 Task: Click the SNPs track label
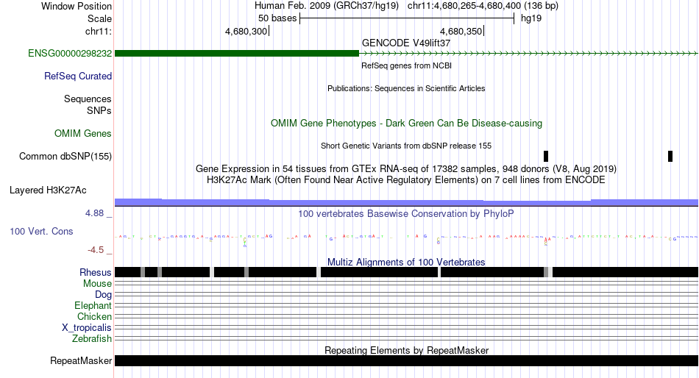[99, 110]
